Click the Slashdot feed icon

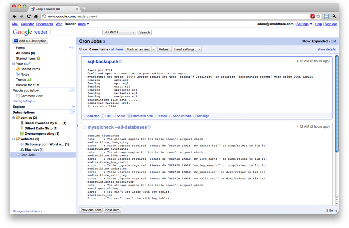[22, 149]
